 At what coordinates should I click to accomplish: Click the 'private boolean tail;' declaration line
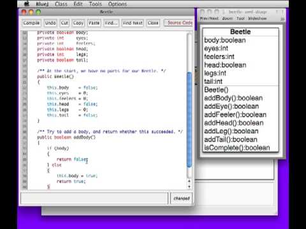[x=62, y=60]
